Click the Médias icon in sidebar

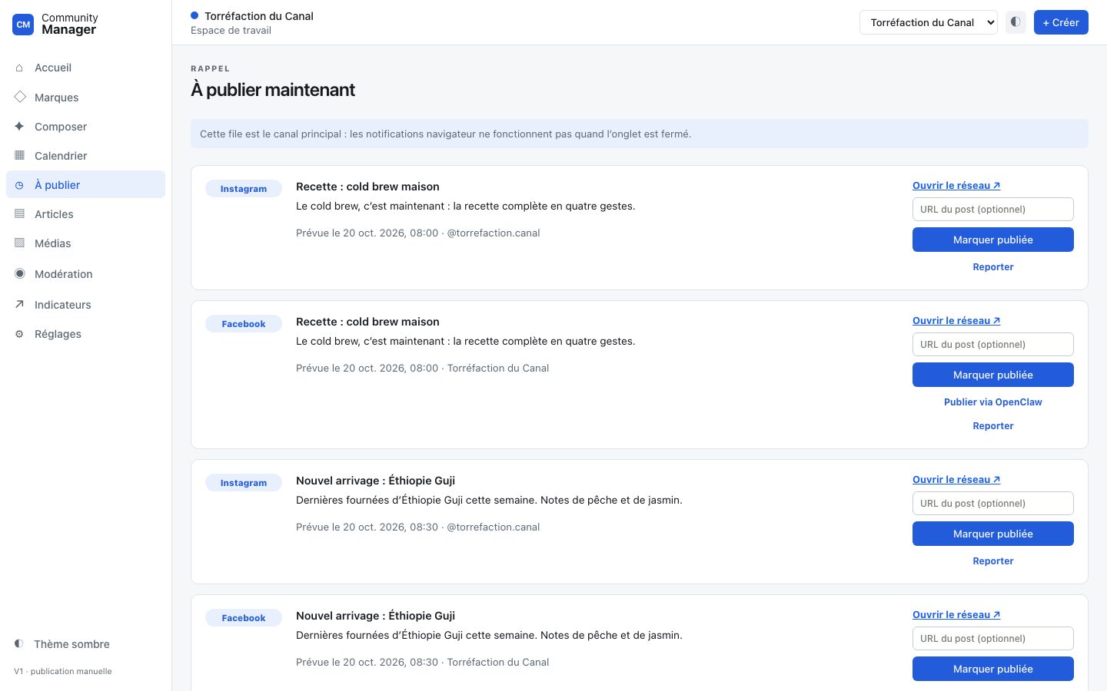[19, 243]
